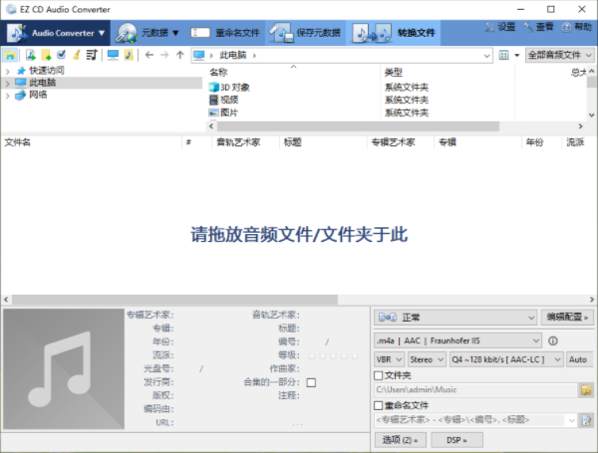Image resolution: width=598 pixels, height=453 pixels.
Task: Toggle the file browser folder icon
Action: coord(10,55)
